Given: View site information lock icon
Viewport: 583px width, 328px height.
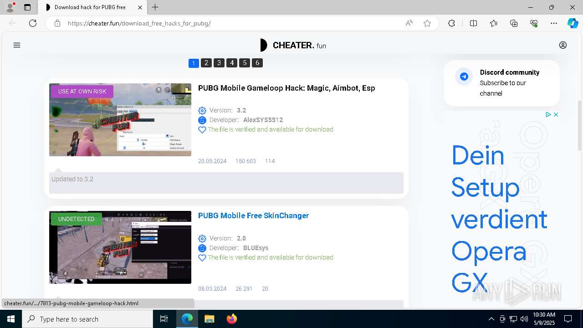Looking at the screenshot, I should pos(57,23).
